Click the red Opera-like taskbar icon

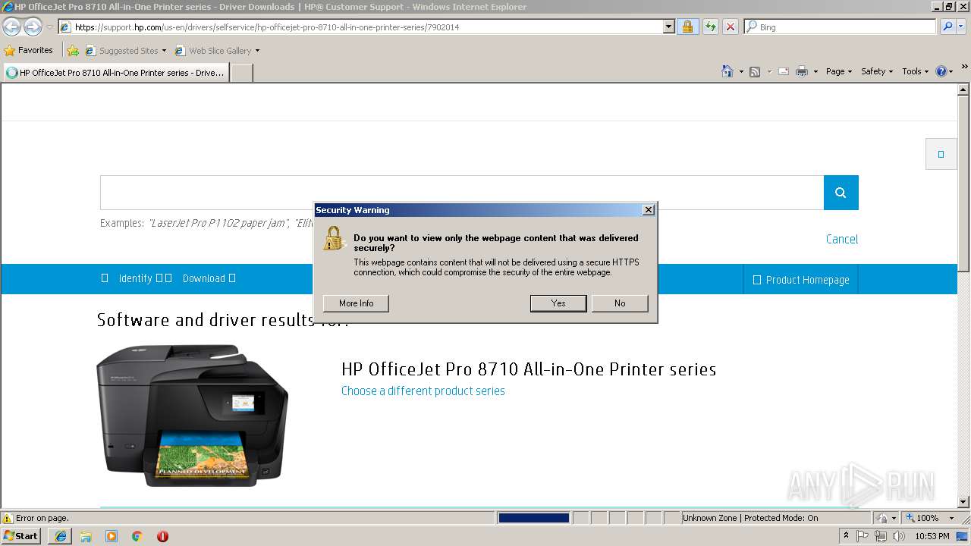(x=162, y=536)
